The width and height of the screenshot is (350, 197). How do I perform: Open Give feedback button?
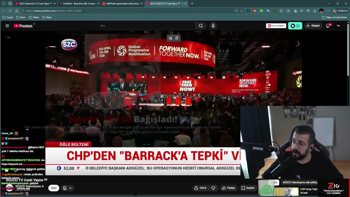point(276,26)
